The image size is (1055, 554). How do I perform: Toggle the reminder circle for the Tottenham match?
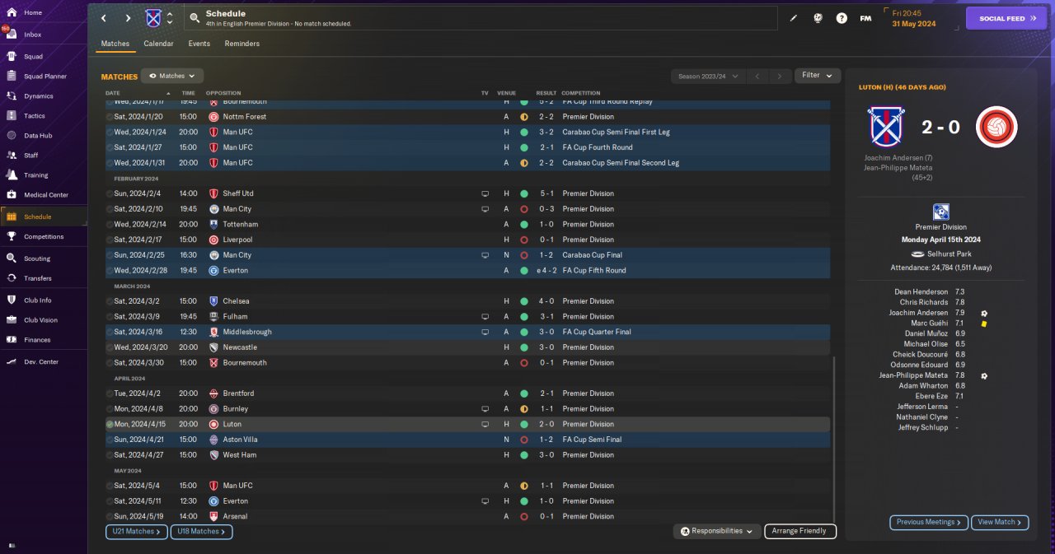pos(110,224)
